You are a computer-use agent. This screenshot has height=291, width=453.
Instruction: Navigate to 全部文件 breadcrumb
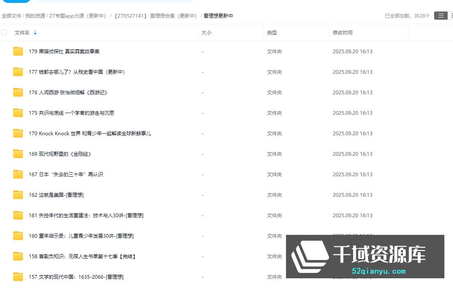11,16
